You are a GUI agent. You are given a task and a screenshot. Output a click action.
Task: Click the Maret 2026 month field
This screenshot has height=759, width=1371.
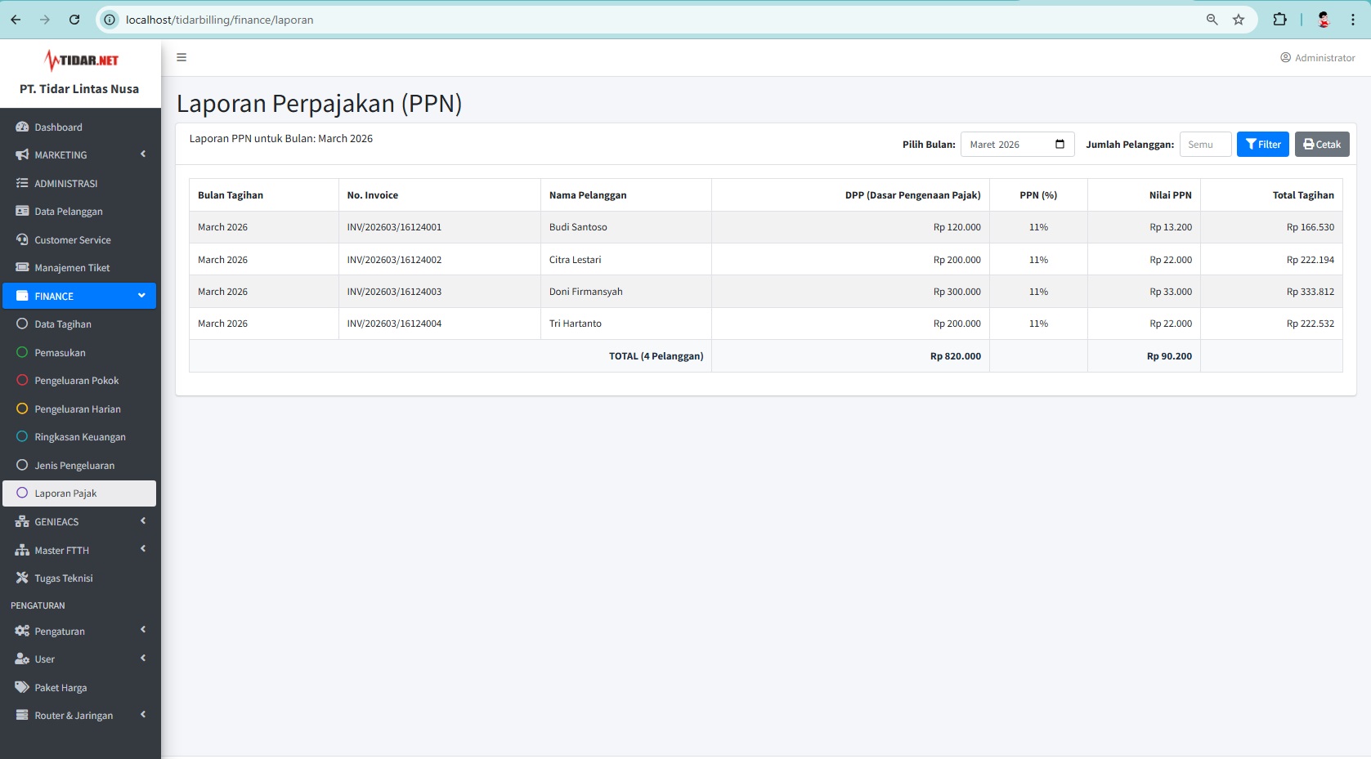click(x=1017, y=145)
